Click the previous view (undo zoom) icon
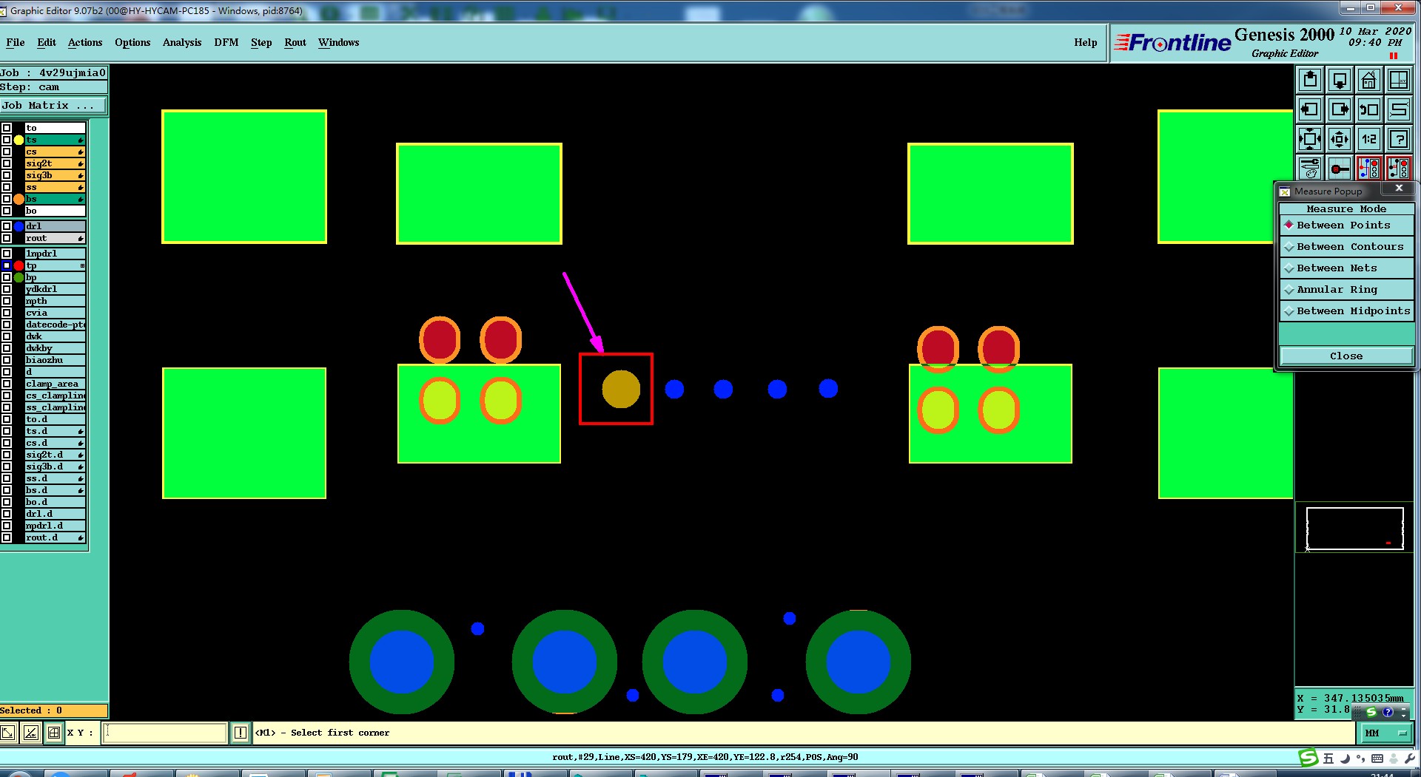 pyautogui.click(x=1369, y=109)
